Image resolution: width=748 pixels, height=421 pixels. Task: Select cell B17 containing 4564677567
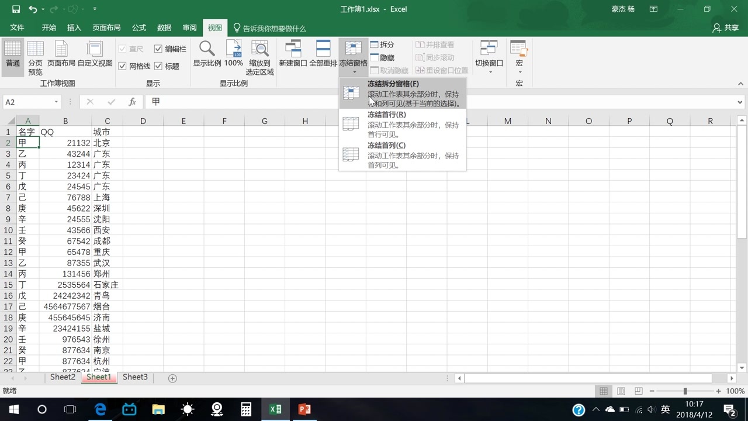click(65, 306)
